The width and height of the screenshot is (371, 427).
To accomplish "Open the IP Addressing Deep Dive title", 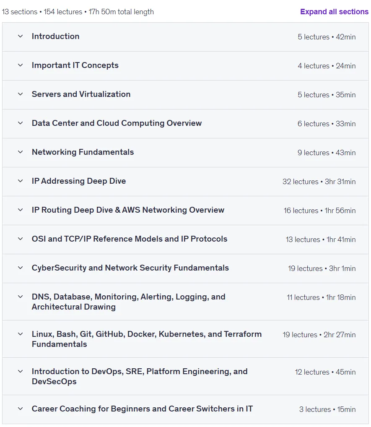I will 79,181.
